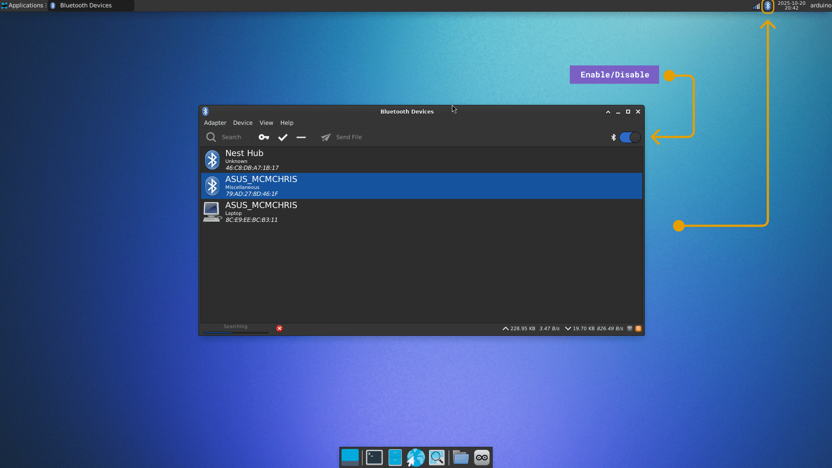Select the Nest Hub device row

[422, 160]
